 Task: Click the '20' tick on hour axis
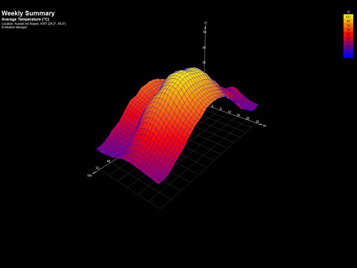point(248,118)
